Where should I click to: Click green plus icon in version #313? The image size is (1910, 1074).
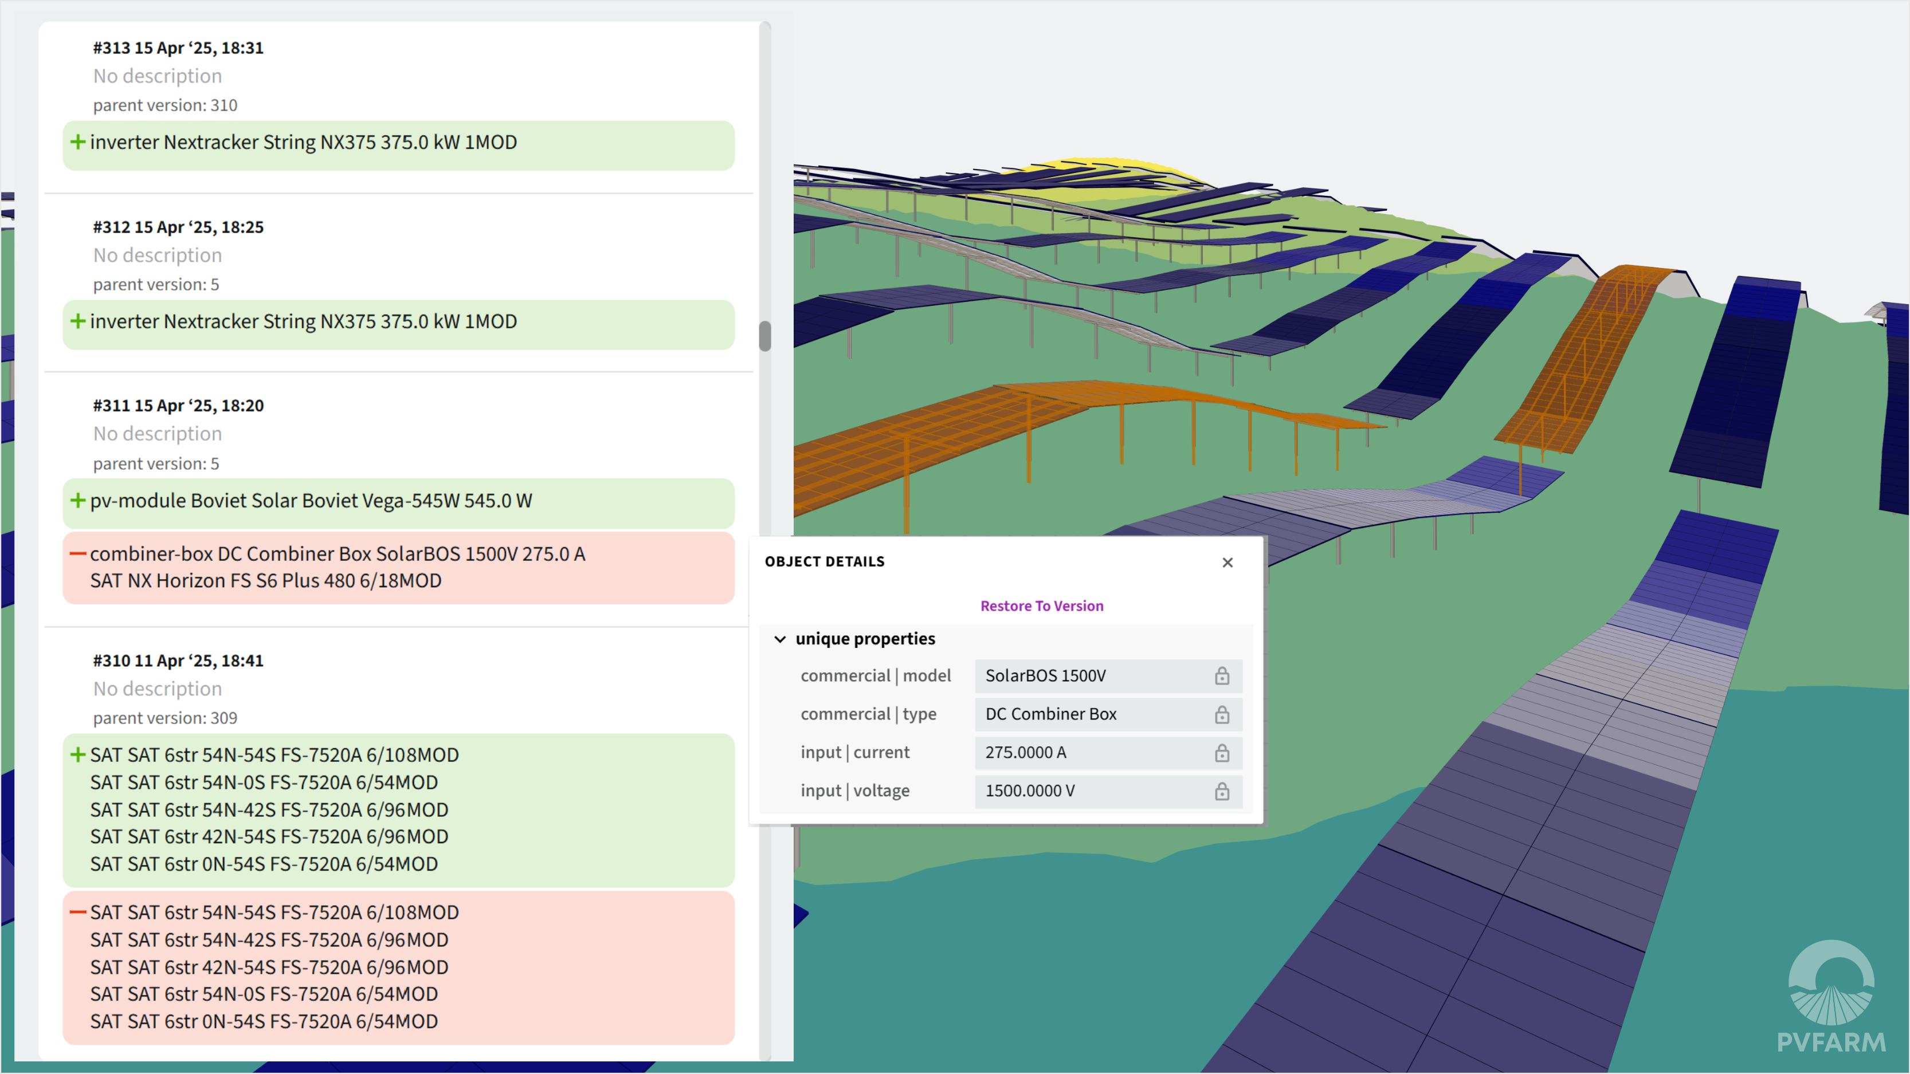77,141
